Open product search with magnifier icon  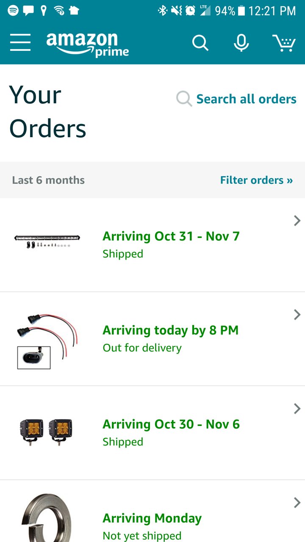200,43
